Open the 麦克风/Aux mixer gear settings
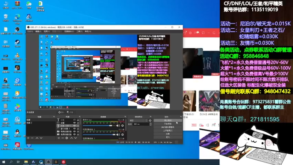 click(123, 126)
